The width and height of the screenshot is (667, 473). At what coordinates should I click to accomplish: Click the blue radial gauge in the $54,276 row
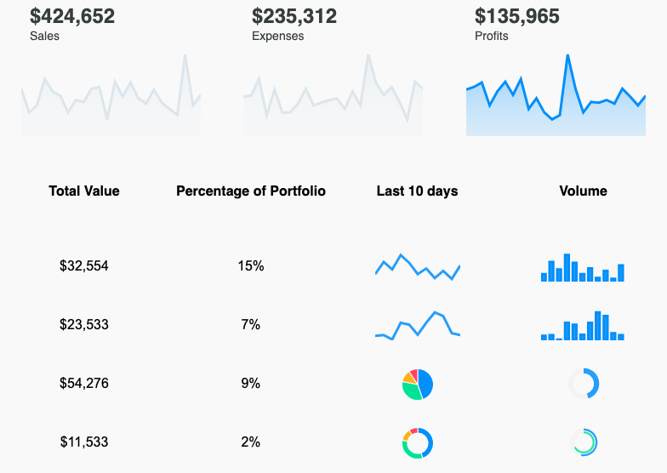pos(584,384)
